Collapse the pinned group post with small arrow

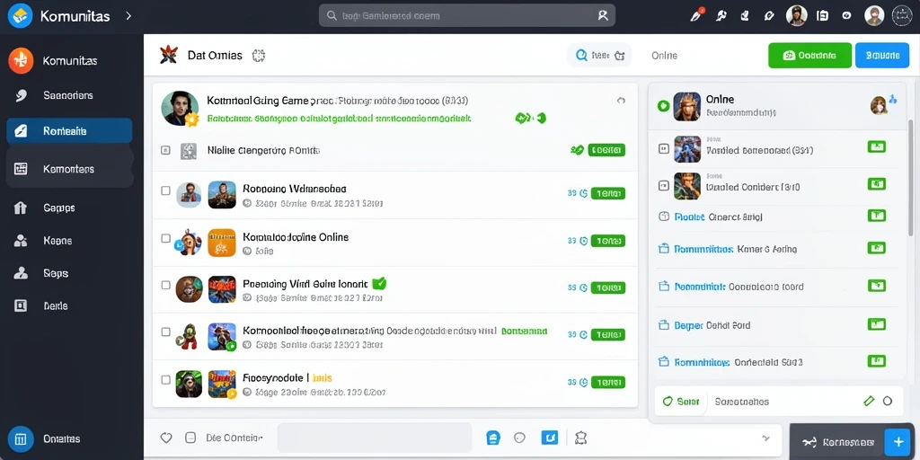tap(621, 101)
